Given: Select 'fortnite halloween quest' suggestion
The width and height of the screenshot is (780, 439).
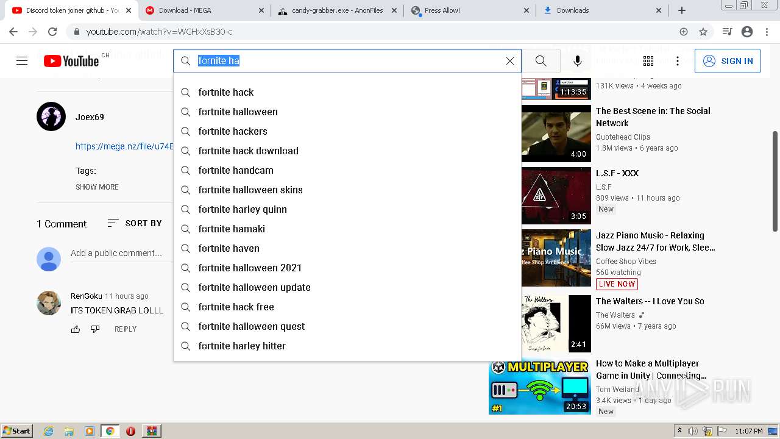Looking at the screenshot, I should [347, 326].
